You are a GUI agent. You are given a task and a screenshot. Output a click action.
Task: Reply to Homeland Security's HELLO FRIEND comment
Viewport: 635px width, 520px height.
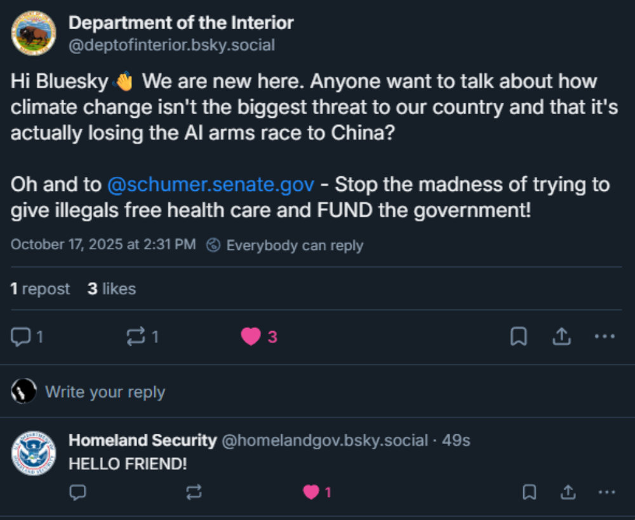coord(77,492)
